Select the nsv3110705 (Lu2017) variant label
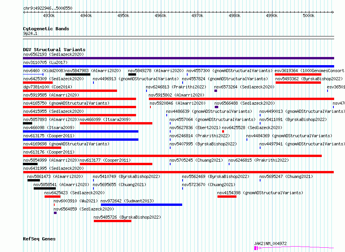The image size is (345, 252). (45, 62)
